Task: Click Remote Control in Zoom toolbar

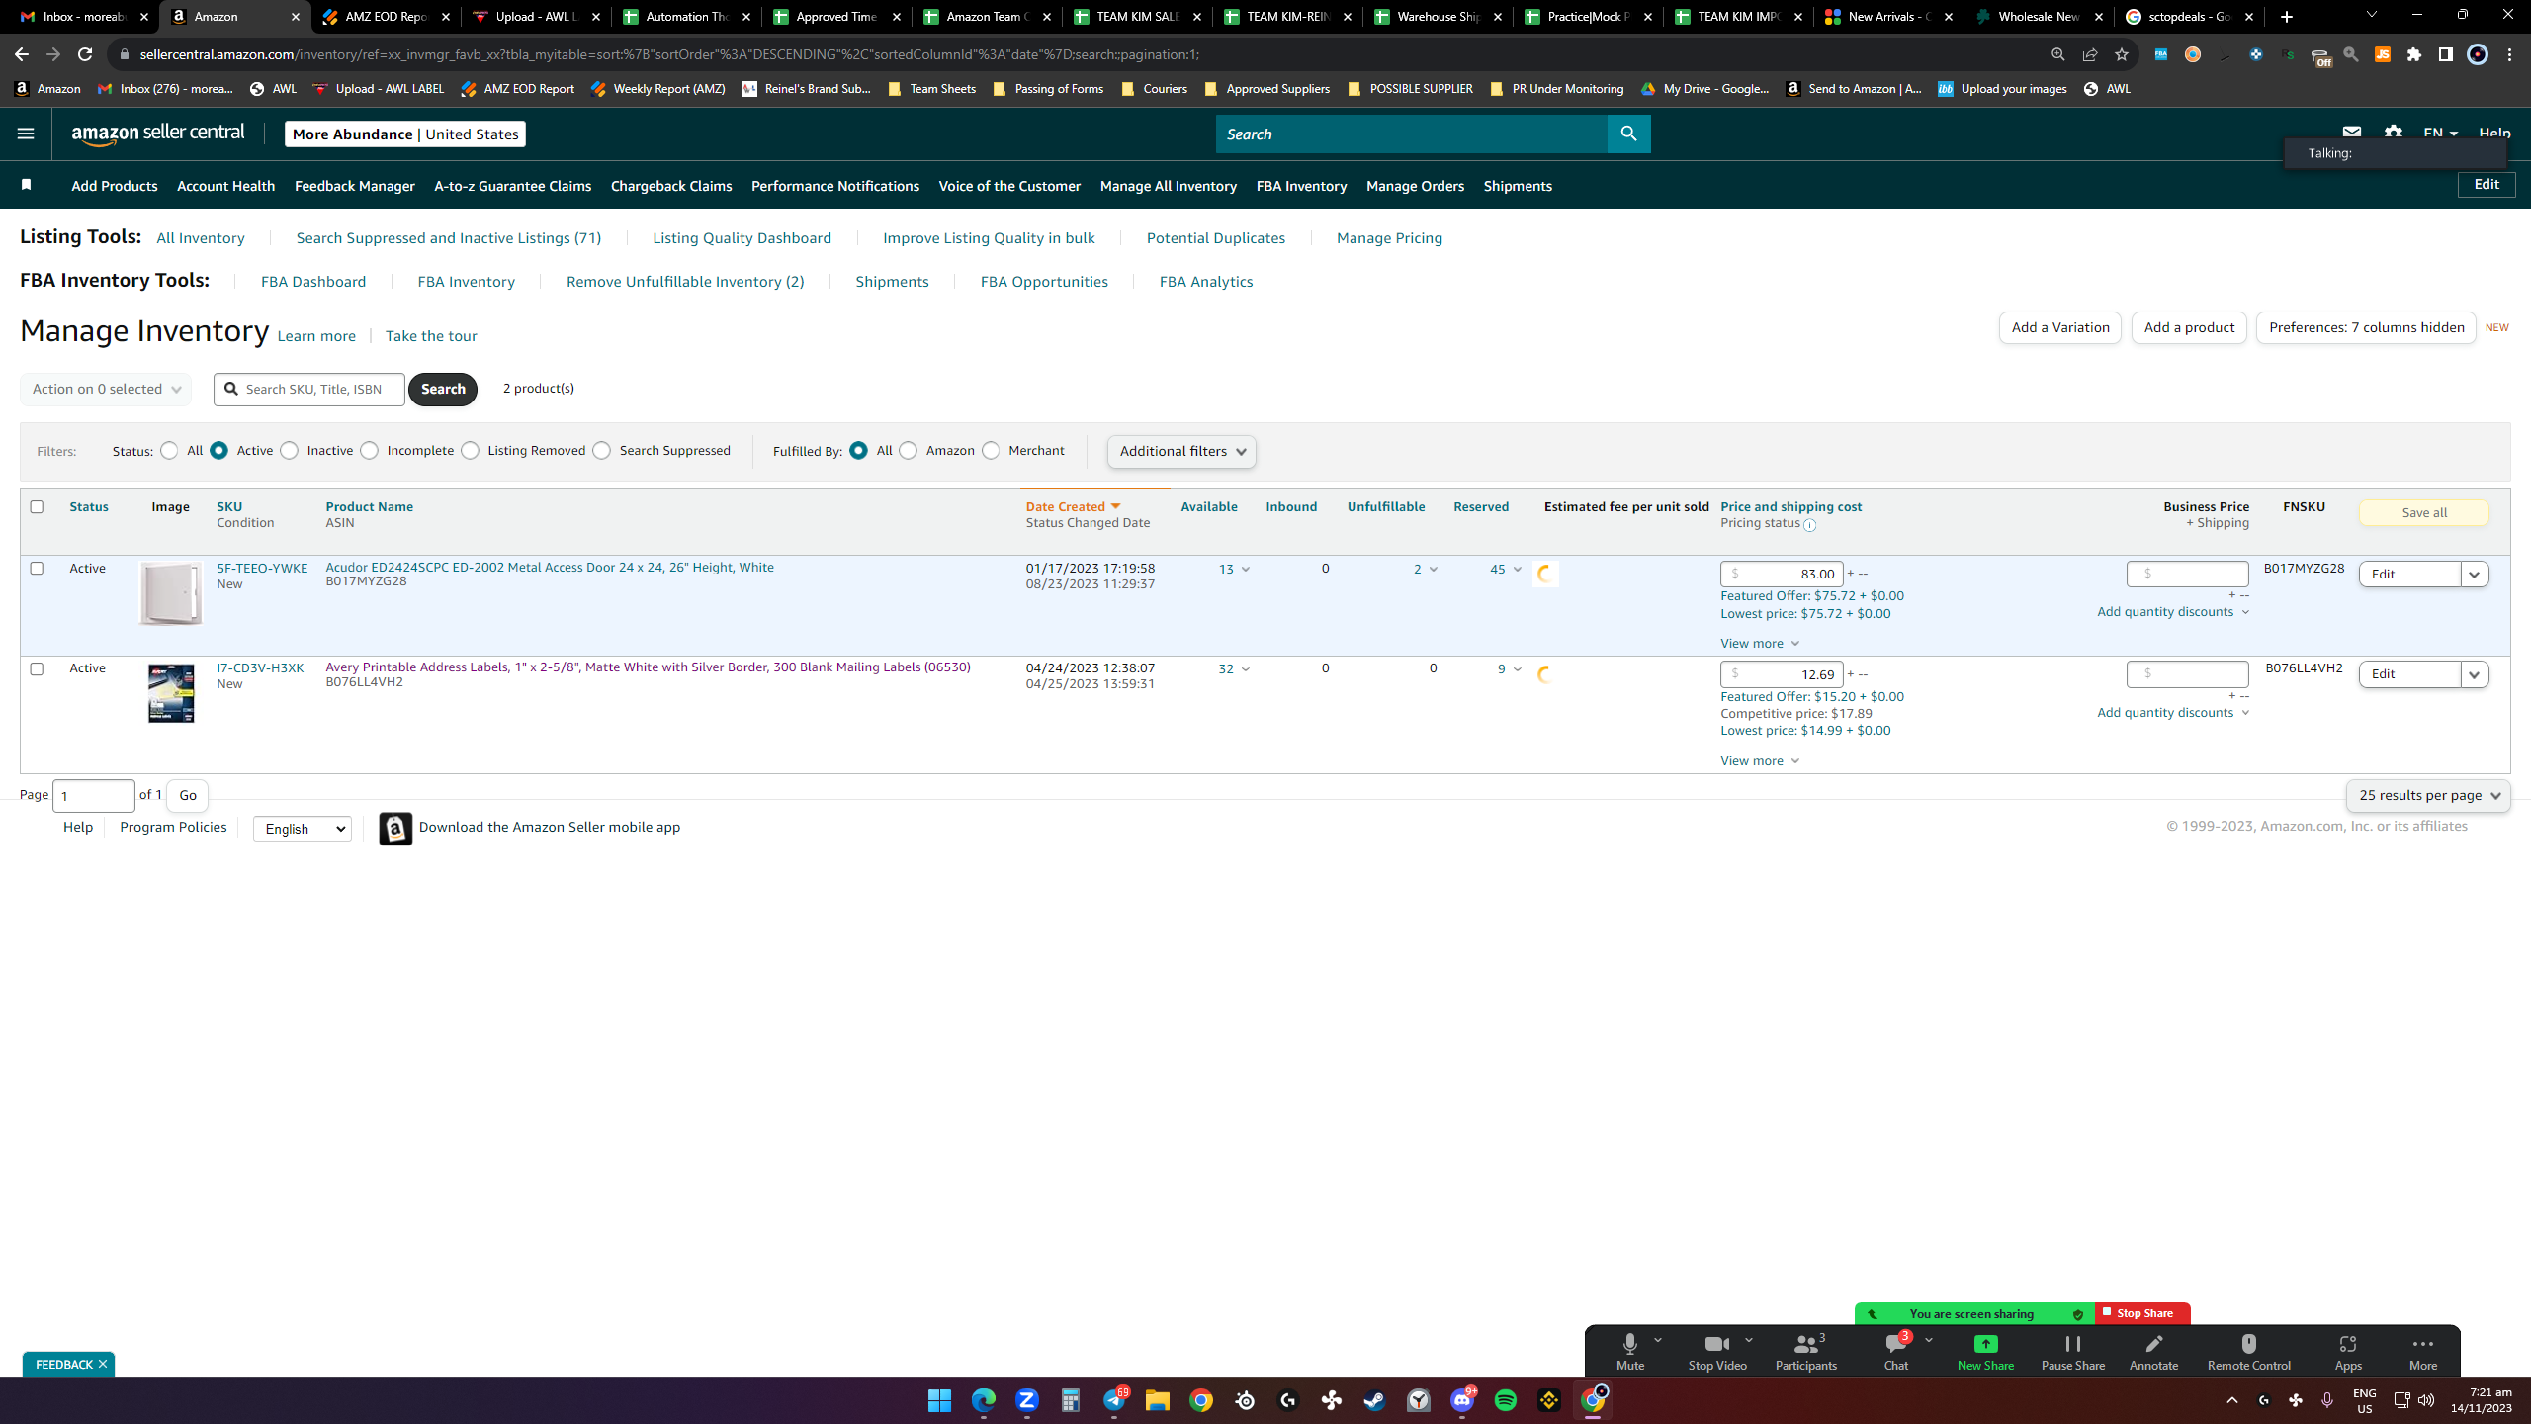Action: click(x=2248, y=1350)
